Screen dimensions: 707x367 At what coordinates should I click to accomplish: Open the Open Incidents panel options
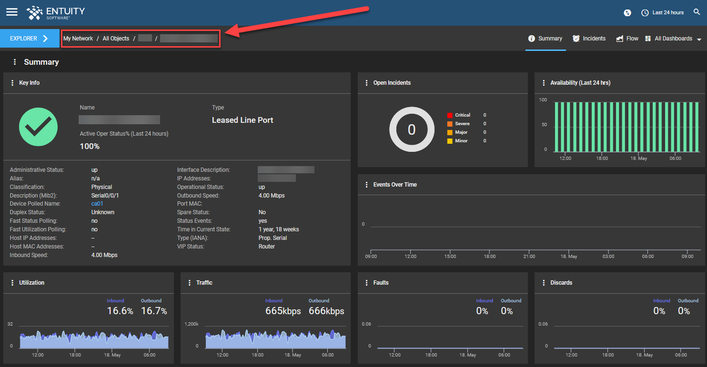coord(366,83)
